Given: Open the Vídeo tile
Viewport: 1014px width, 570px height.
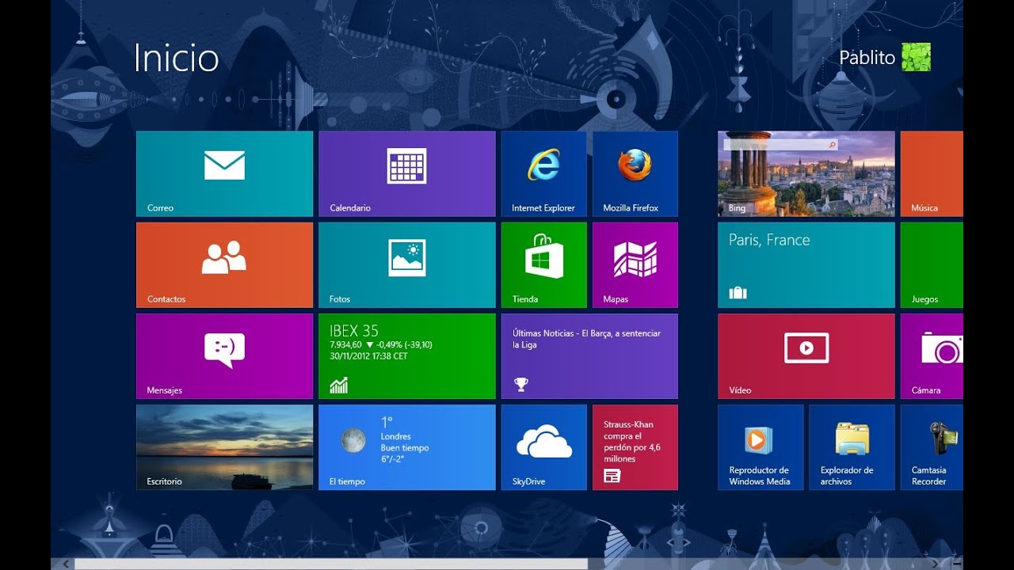Looking at the screenshot, I should (x=806, y=356).
